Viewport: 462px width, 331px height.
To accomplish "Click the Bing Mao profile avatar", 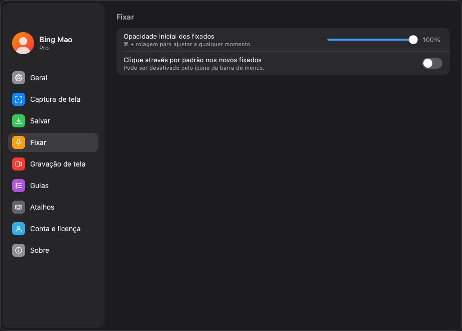I will tap(23, 43).
